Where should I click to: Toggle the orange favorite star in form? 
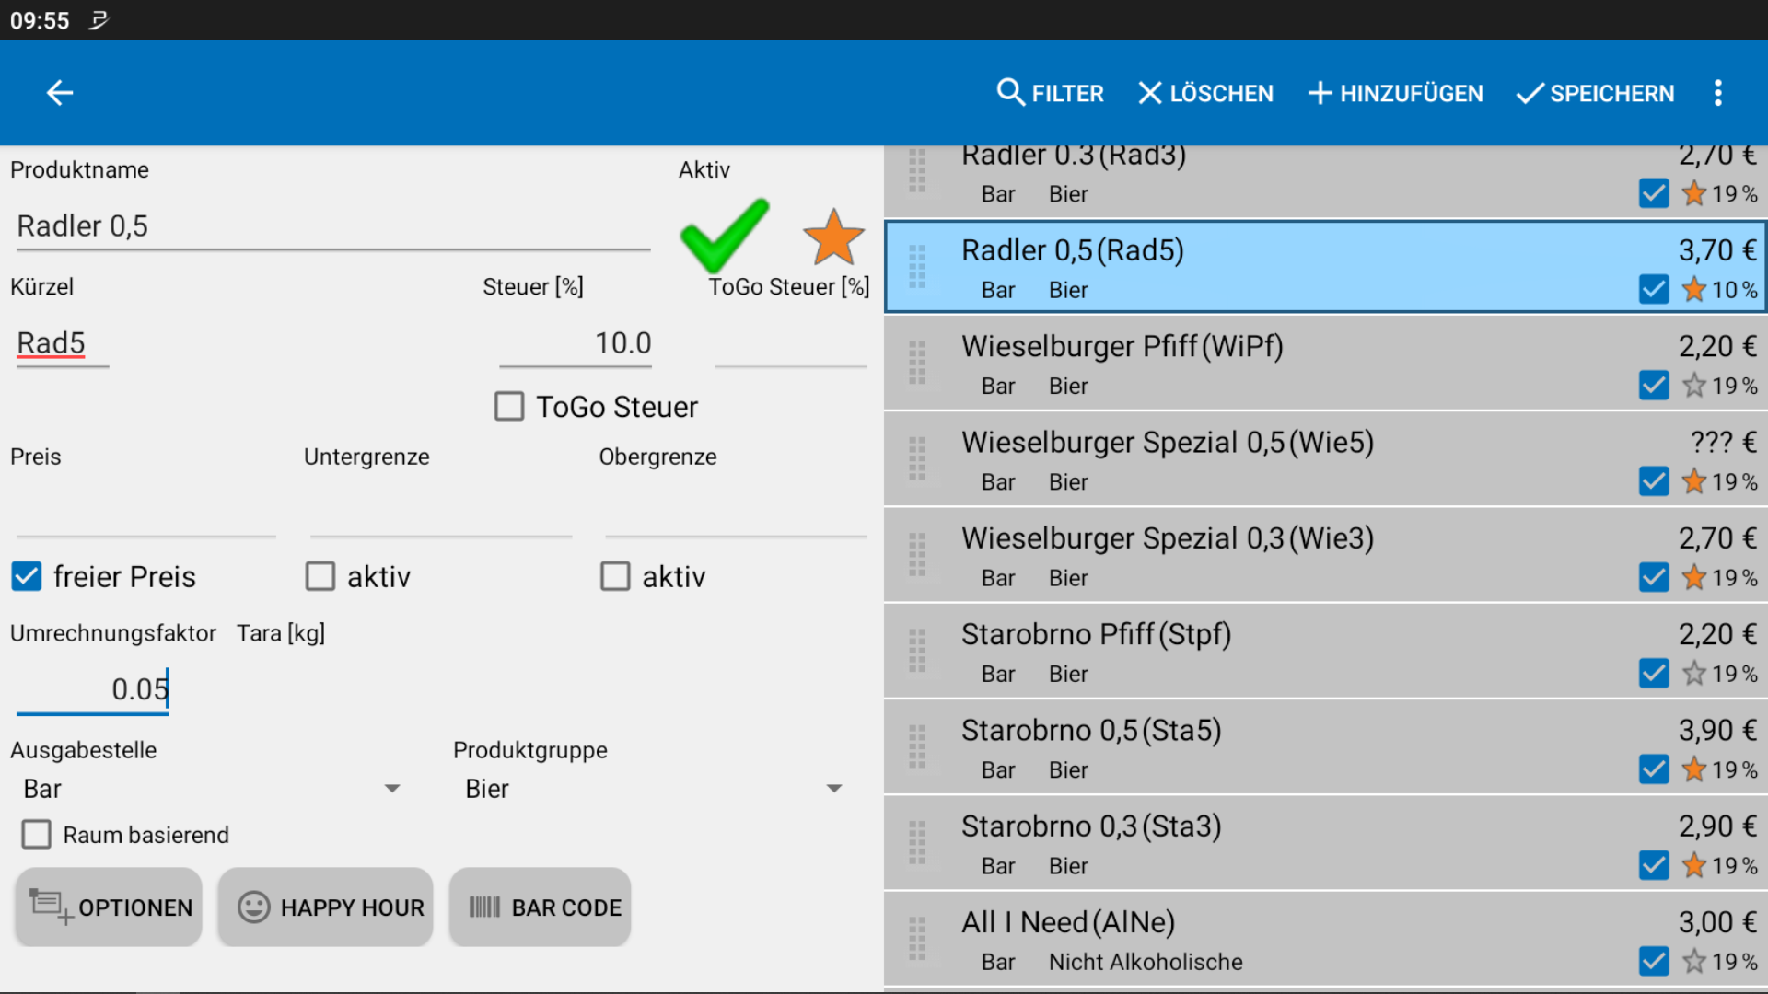(x=833, y=237)
